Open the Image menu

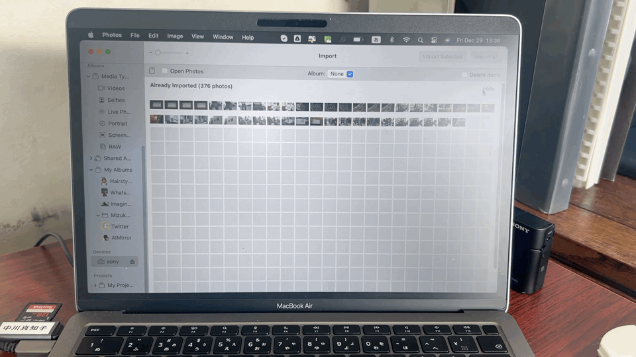(x=175, y=36)
